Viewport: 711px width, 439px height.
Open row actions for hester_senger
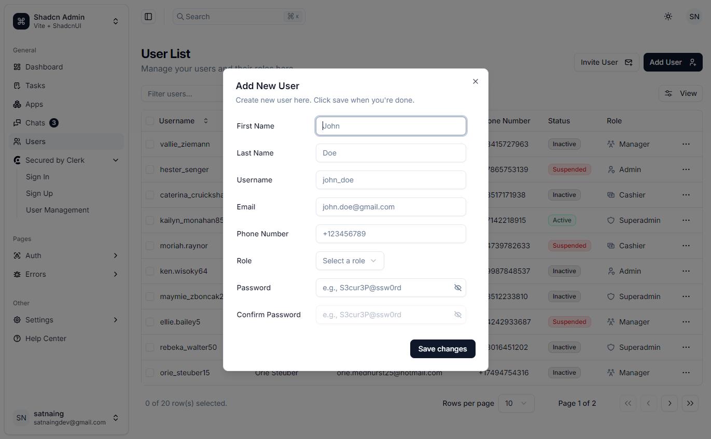pyautogui.click(x=686, y=169)
